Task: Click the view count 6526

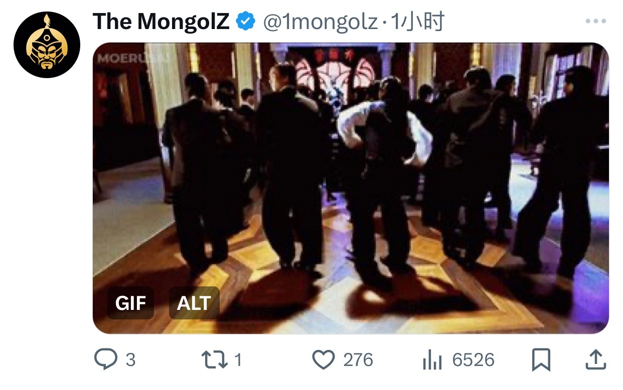Action: (x=473, y=360)
